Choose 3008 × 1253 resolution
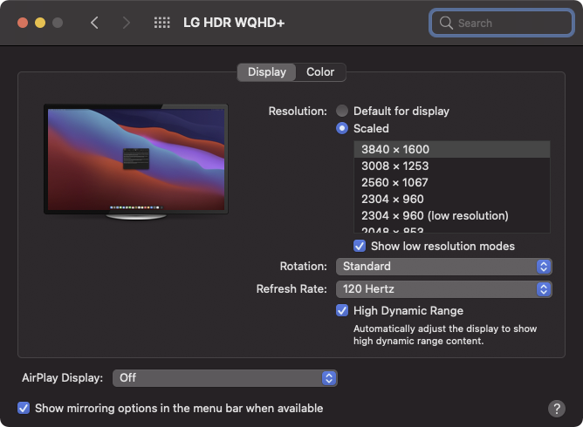 pos(452,166)
